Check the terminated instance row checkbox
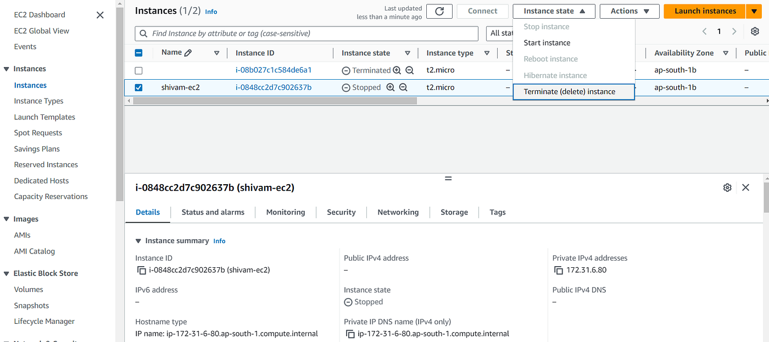Viewport: 769px width, 342px height. coord(138,70)
